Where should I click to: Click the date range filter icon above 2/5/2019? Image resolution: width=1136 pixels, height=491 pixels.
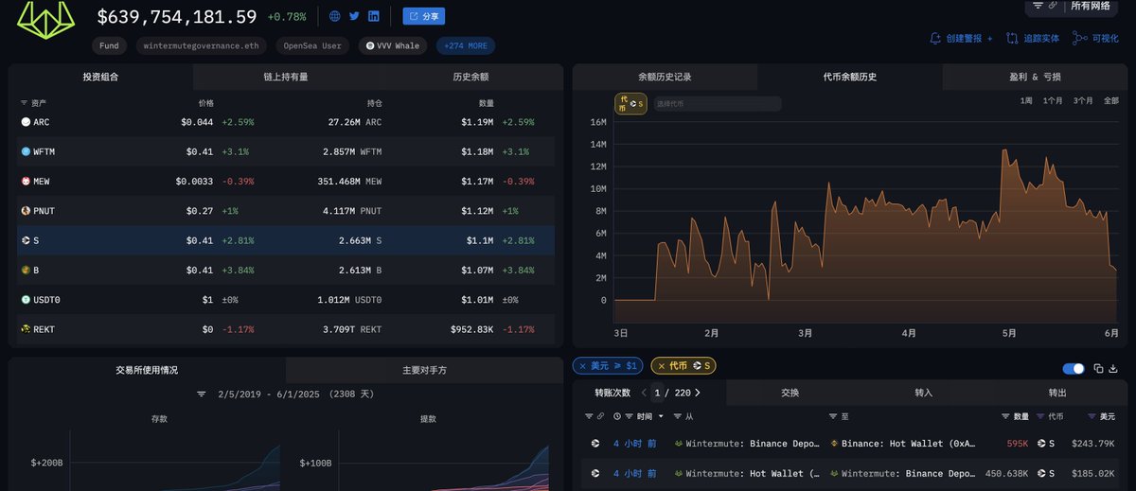[201, 394]
